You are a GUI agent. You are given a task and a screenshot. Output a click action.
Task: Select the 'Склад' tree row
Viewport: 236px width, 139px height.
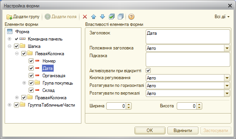coord(48,90)
